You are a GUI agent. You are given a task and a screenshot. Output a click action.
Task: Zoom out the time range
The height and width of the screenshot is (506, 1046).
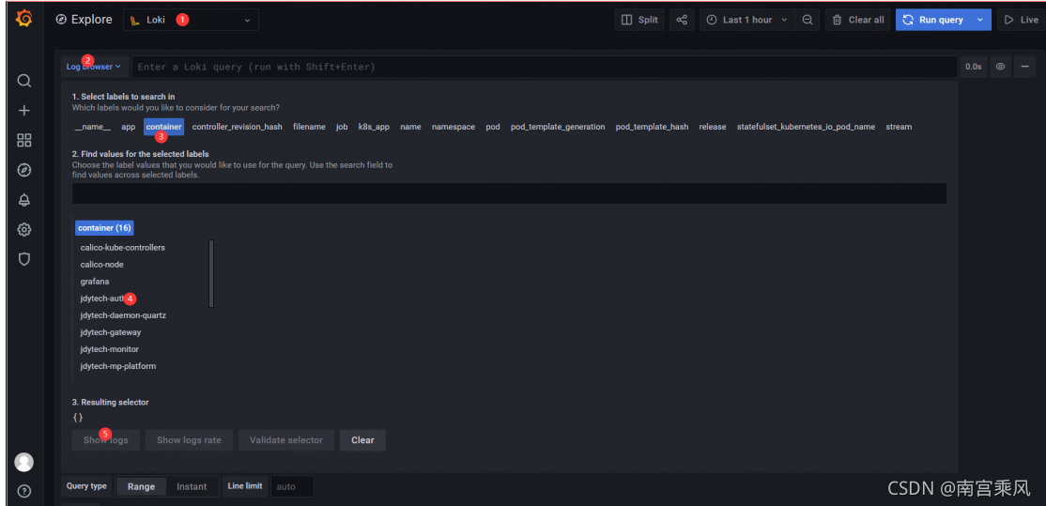(808, 20)
